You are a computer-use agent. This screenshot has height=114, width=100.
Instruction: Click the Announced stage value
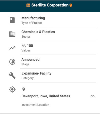click(x=31, y=59)
